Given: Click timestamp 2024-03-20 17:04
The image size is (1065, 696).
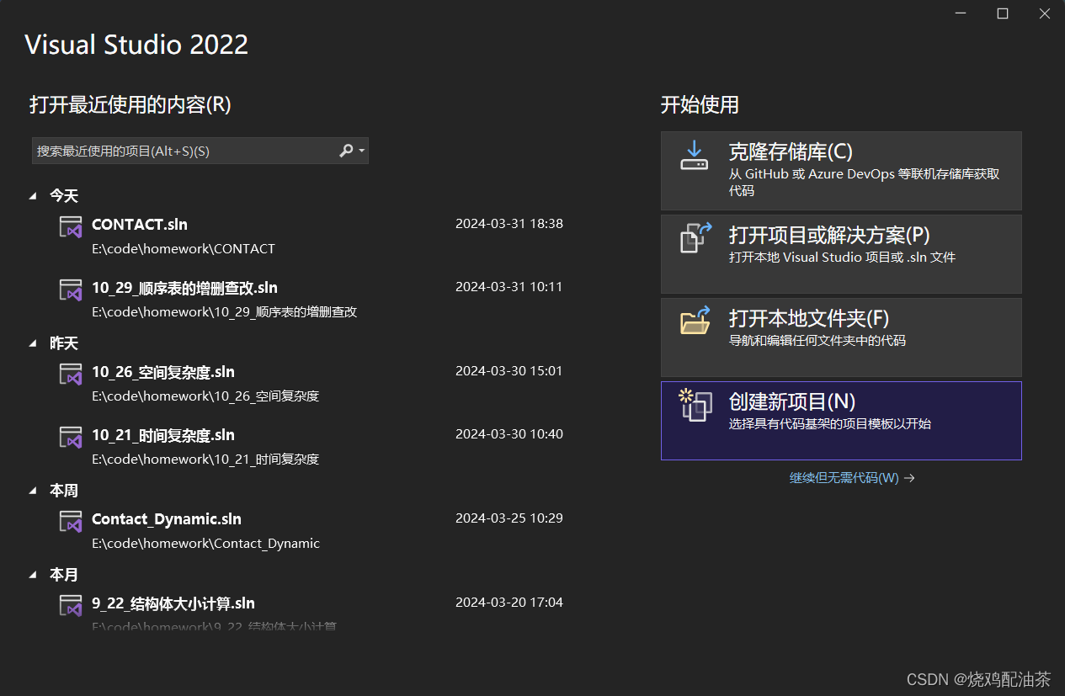Looking at the screenshot, I should (509, 603).
